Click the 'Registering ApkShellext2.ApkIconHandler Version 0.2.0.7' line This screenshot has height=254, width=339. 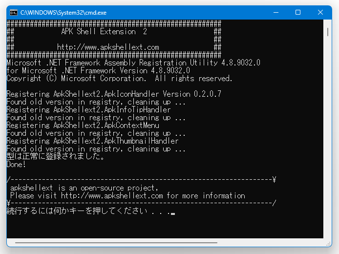point(114,94)
